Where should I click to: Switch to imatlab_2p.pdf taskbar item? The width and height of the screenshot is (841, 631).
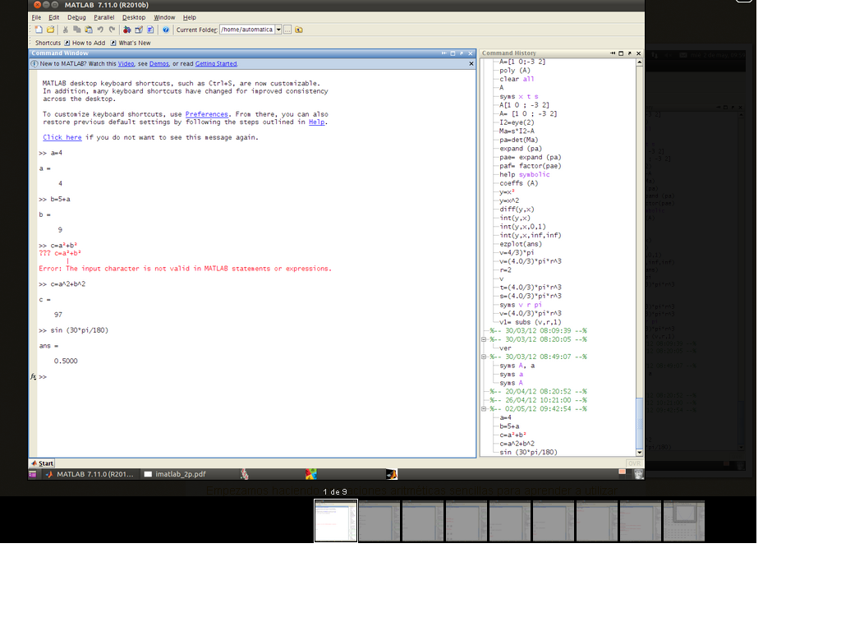(176, 474)
